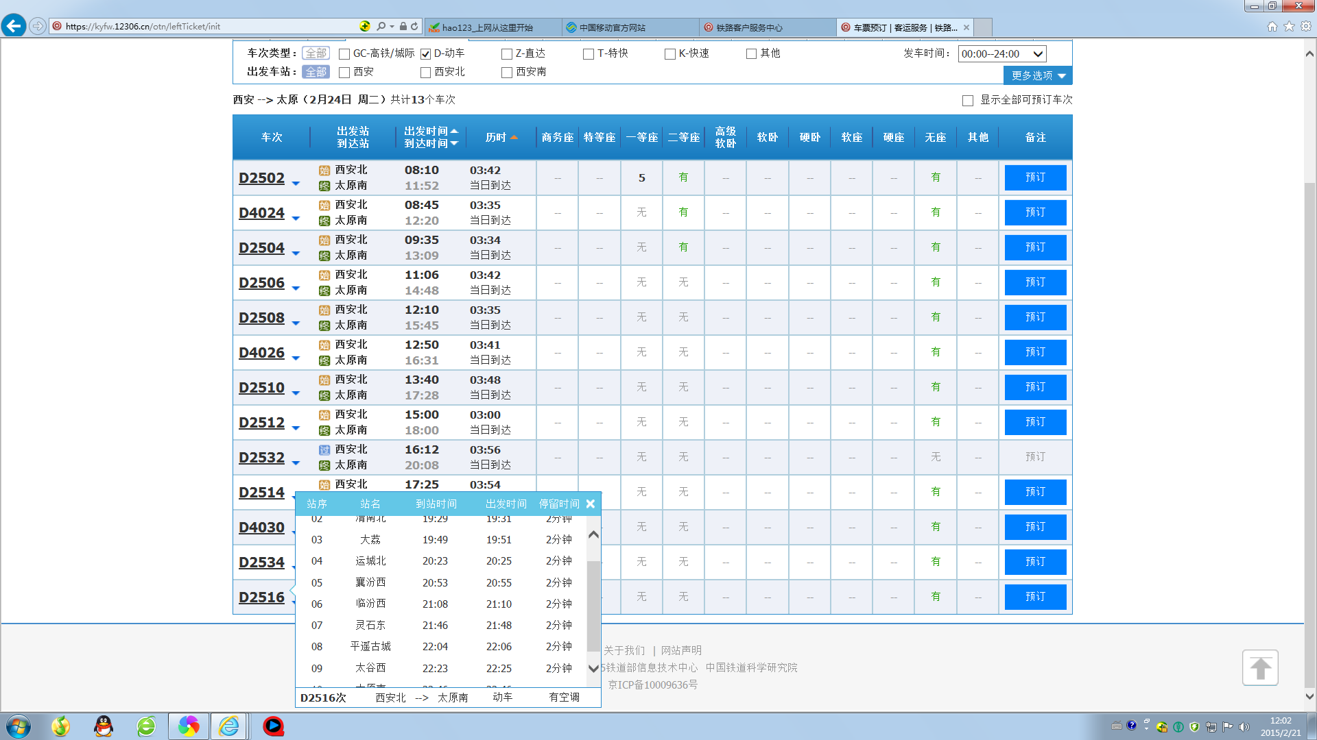Toggle the T-特快 checkbox
Image resolution: width=1317 pixels, height=740 pixels.
click(x=589, y=53)
